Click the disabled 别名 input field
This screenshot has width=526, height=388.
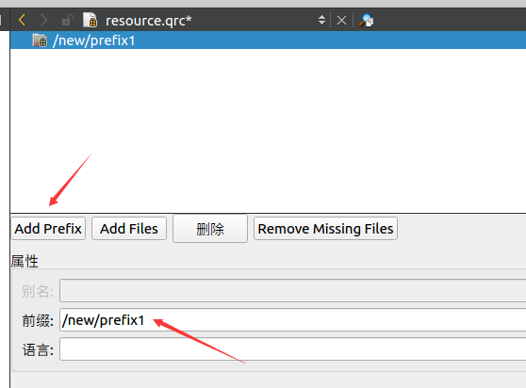(292, 290)
